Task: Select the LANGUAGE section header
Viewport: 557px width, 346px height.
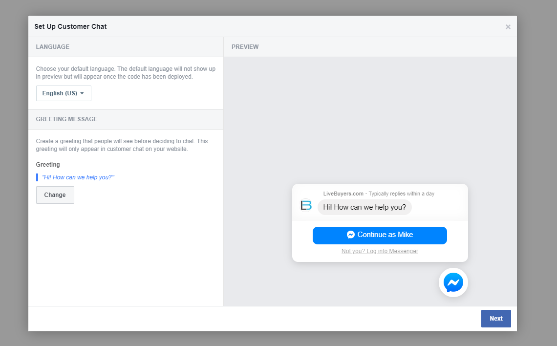Action: pyautogui.click(x=53, y=47)
